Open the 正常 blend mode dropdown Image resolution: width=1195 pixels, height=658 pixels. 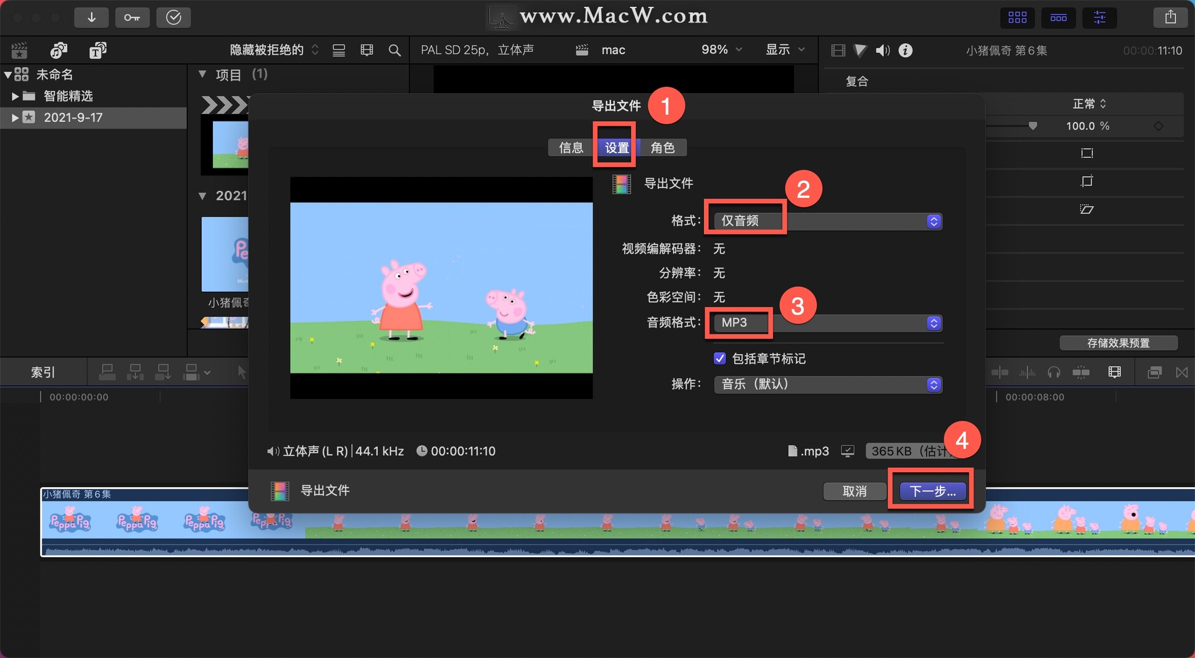1089,104
